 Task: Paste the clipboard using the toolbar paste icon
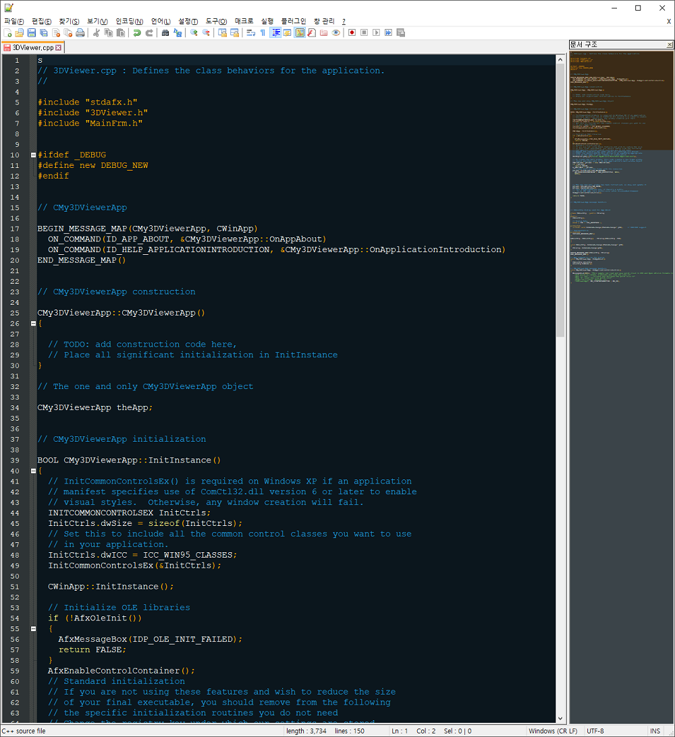point(120,32)
